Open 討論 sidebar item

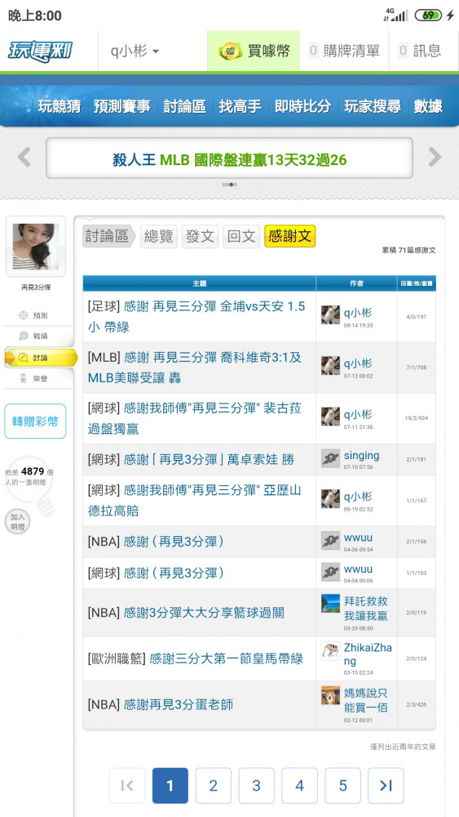(x=41, y=358)
